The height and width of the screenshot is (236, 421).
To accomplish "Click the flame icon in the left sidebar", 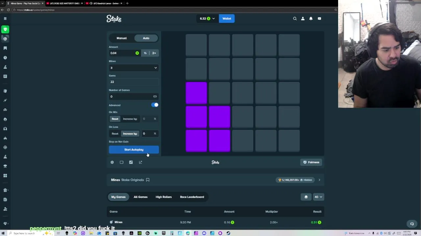I will (x=5, y=119).
